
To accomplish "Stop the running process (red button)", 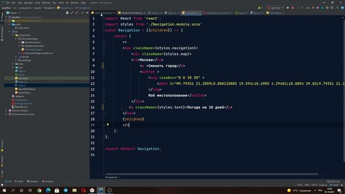I will pyautogui.click(x=293, y=8).
